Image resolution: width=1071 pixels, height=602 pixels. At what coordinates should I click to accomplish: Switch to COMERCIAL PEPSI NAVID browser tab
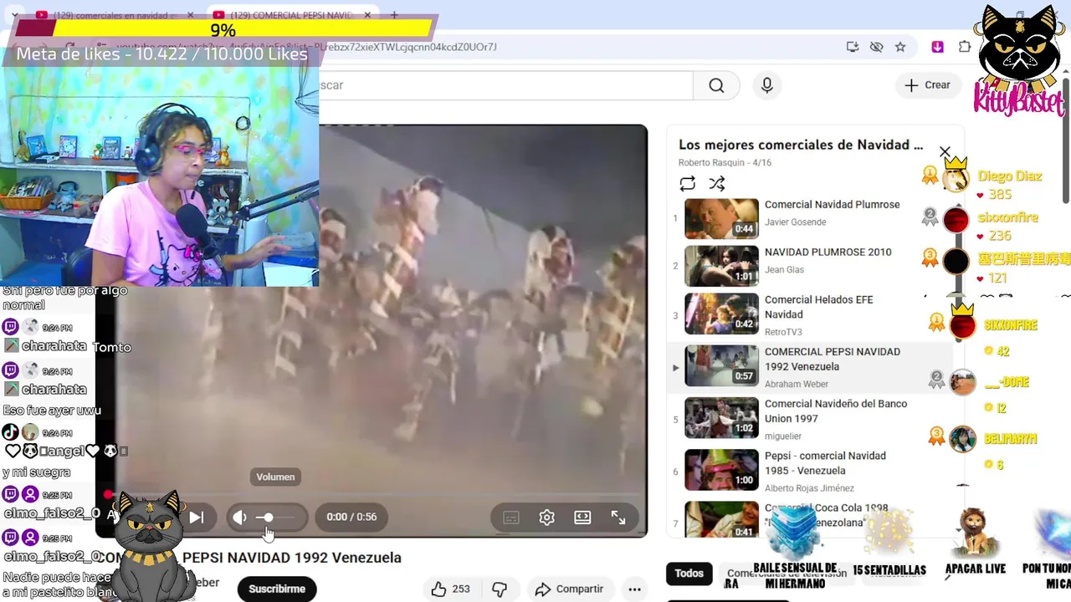coord(291,15)
